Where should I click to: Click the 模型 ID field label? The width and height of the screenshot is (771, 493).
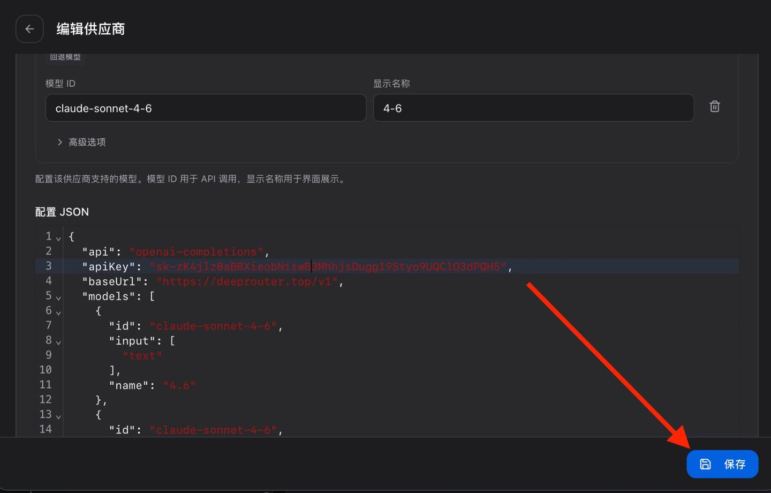click(x=61, y=84)
